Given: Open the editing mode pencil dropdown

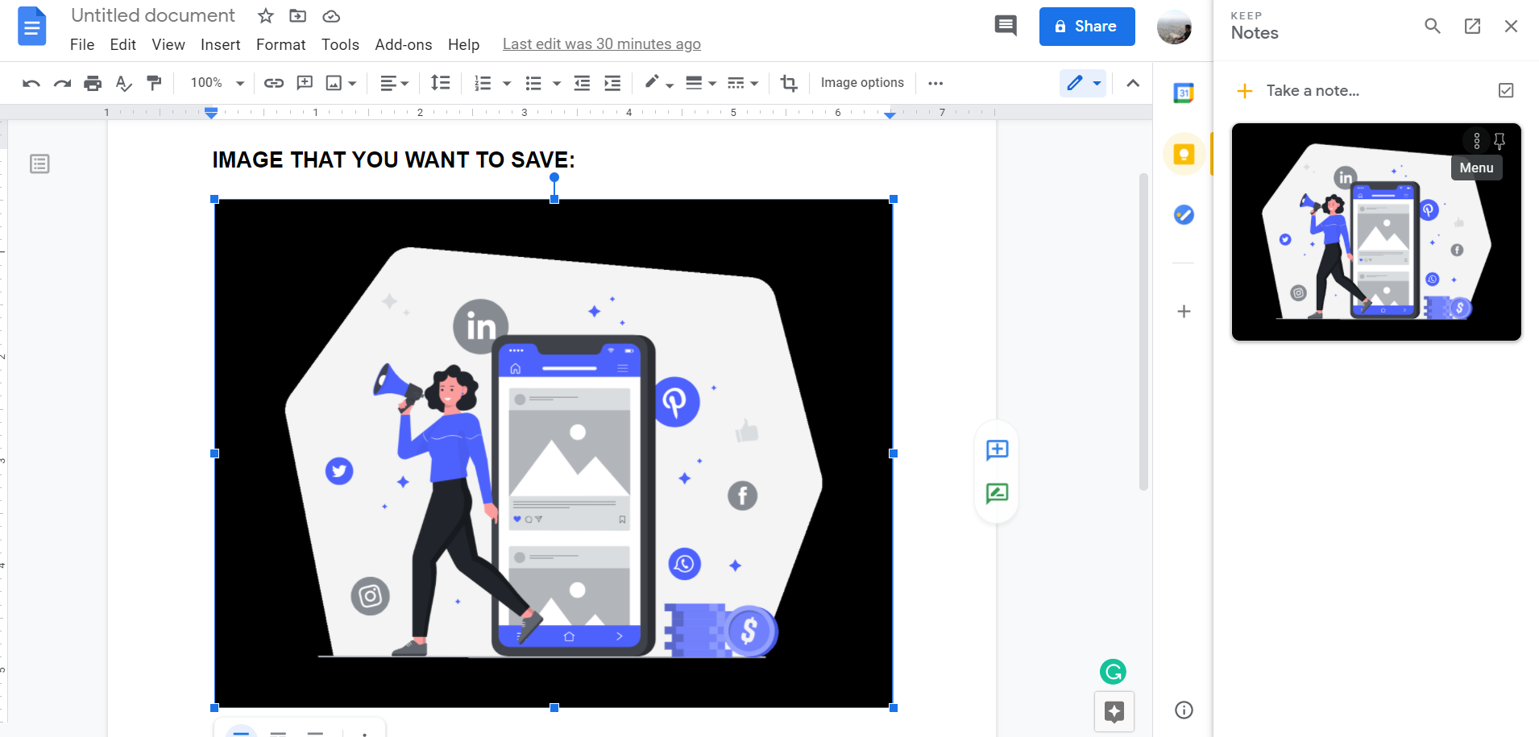Looking at the screenshot, I should [x=1083, y=83].
